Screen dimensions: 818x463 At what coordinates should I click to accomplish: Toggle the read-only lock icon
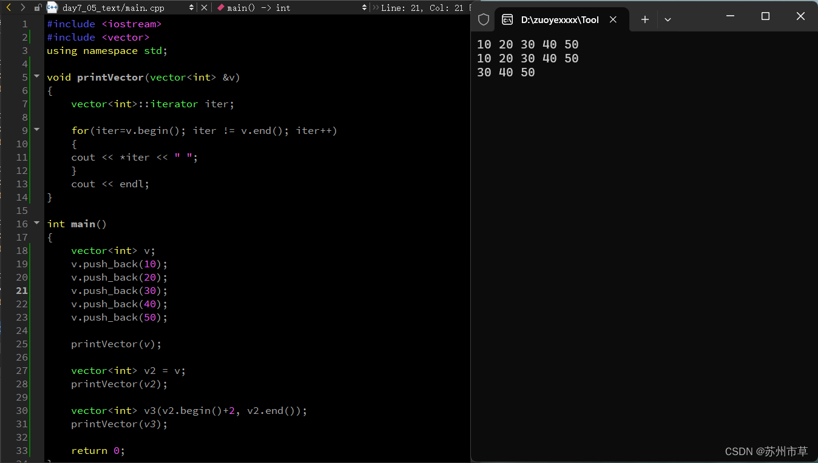(38, 8)
